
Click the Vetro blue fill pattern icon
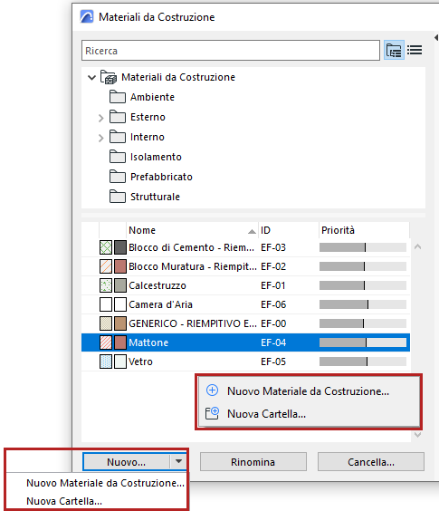point(106,362)
